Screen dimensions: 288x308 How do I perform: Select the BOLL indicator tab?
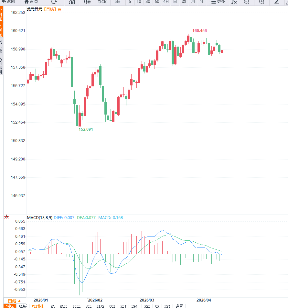coord(76,306)
